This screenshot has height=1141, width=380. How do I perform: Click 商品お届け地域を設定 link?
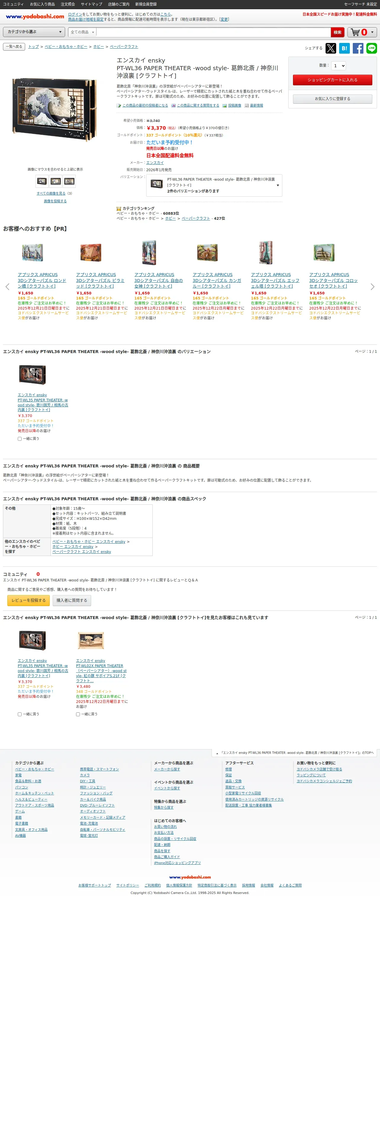click(x=86, y=20)
